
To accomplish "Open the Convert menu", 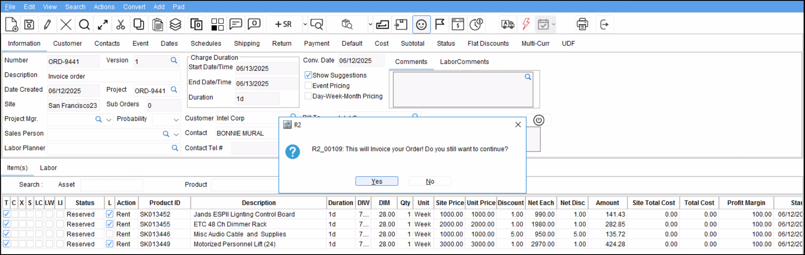I will [134, 7].
